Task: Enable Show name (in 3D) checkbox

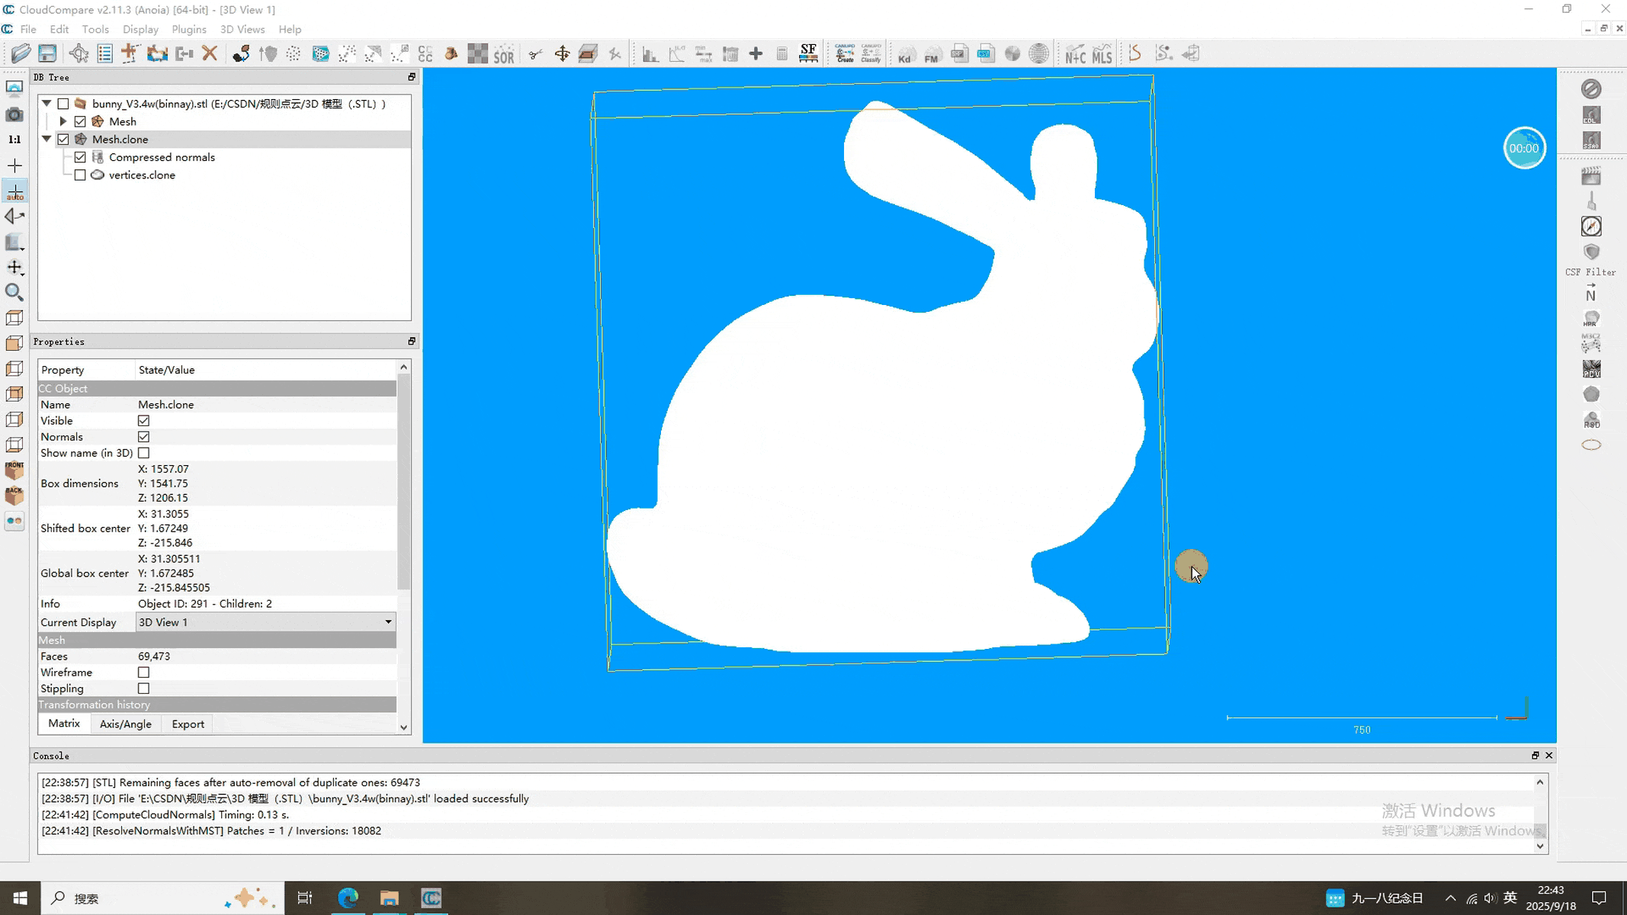Action: (x=143, y=453)
